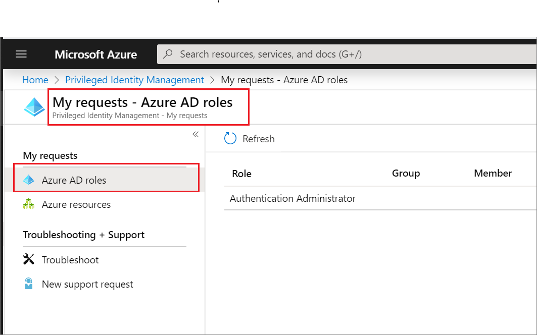Image resolution: width=537 pixels, height=335 pixels.
Task: Click the My requests - Azure AD roles breadcrumb text
Action: pos(284,80)
